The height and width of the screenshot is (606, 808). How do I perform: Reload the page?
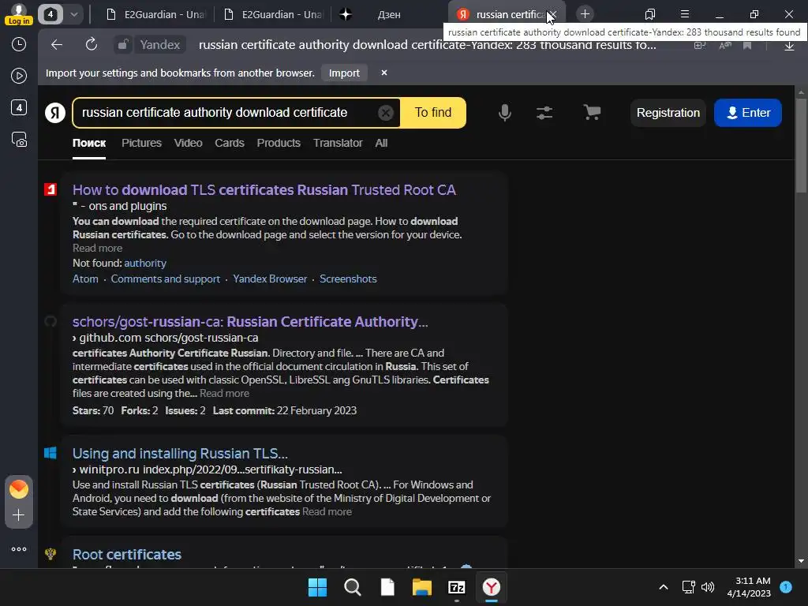point(92,45)
